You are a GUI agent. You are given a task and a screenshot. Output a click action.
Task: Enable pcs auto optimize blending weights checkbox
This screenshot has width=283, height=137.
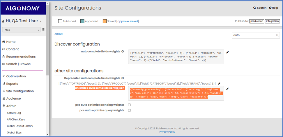point(129,105)
